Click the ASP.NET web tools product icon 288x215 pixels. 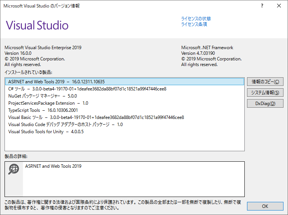(14, 169)
